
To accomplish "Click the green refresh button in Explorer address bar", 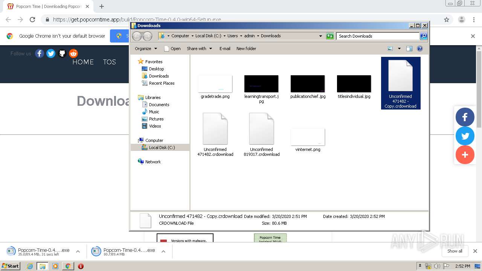I will (330, 36).
